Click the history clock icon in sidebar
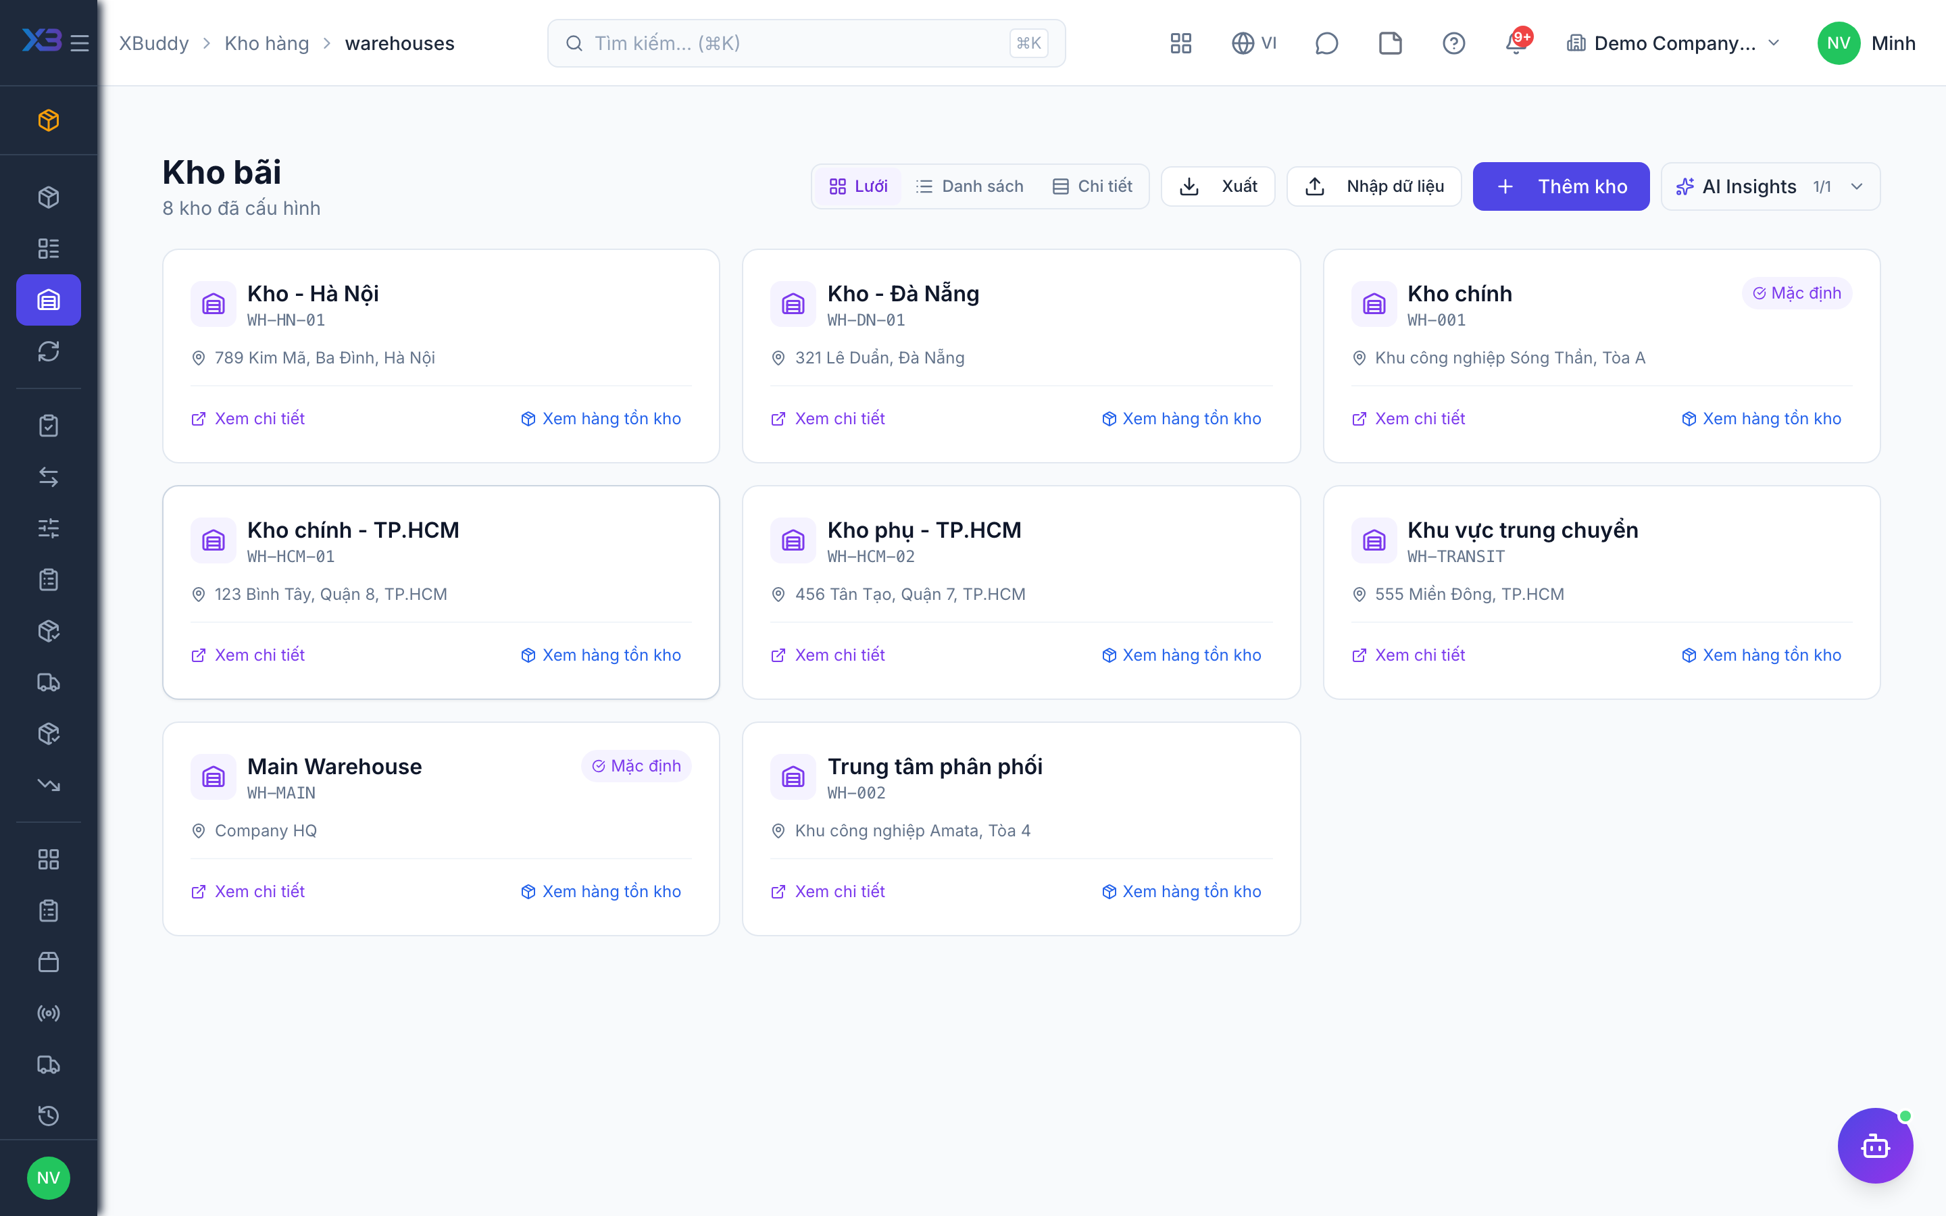This screenshot has height=1216, width=1946. click(48, 1115)
